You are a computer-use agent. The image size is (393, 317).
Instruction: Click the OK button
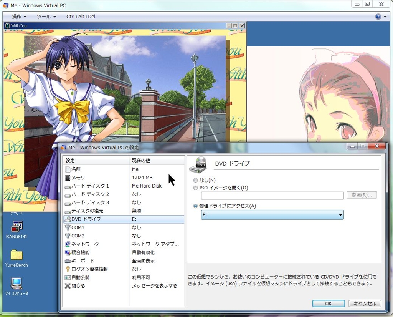[x=328, y=304]
